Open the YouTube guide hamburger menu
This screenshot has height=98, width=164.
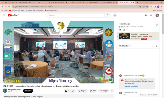(x=4, y=15)
